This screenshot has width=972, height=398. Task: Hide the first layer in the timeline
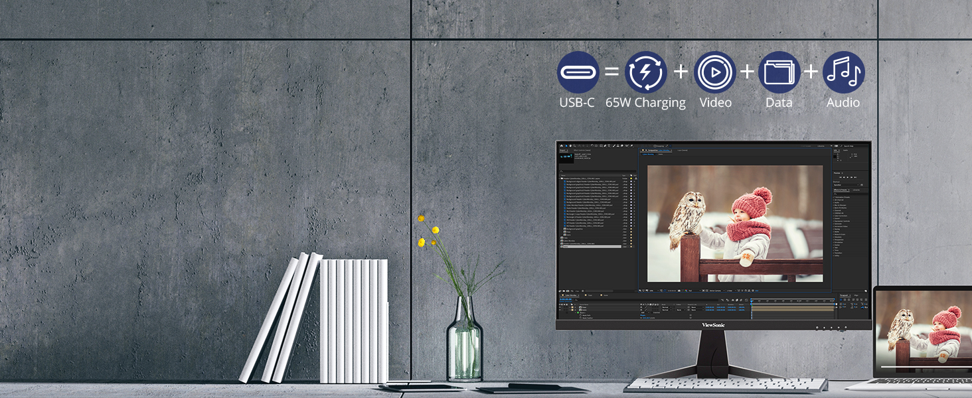click(x=561, y=307)
